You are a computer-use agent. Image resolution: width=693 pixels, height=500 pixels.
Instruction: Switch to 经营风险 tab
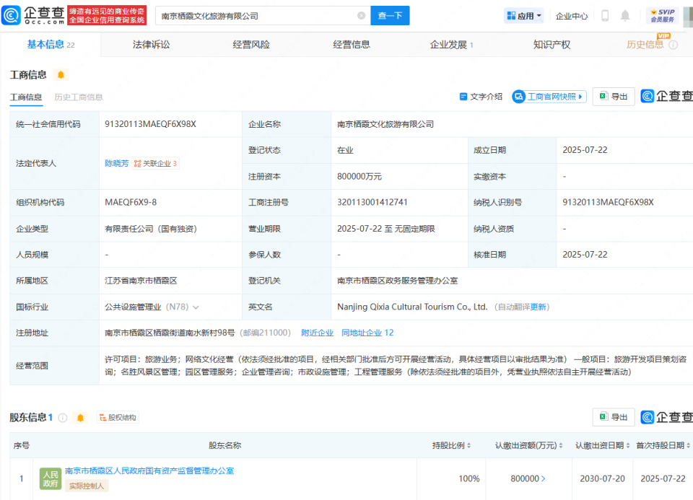pyautogui.click(x=251, y=45)
